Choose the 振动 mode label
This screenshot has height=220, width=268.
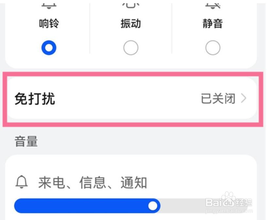[131, 24]
